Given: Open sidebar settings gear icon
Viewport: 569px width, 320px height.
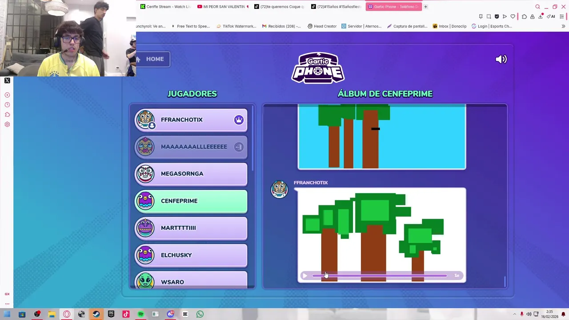Looking at the screenshot, I should point(7,124).
